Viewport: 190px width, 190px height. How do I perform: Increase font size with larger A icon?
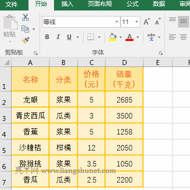tap(146, 21)
